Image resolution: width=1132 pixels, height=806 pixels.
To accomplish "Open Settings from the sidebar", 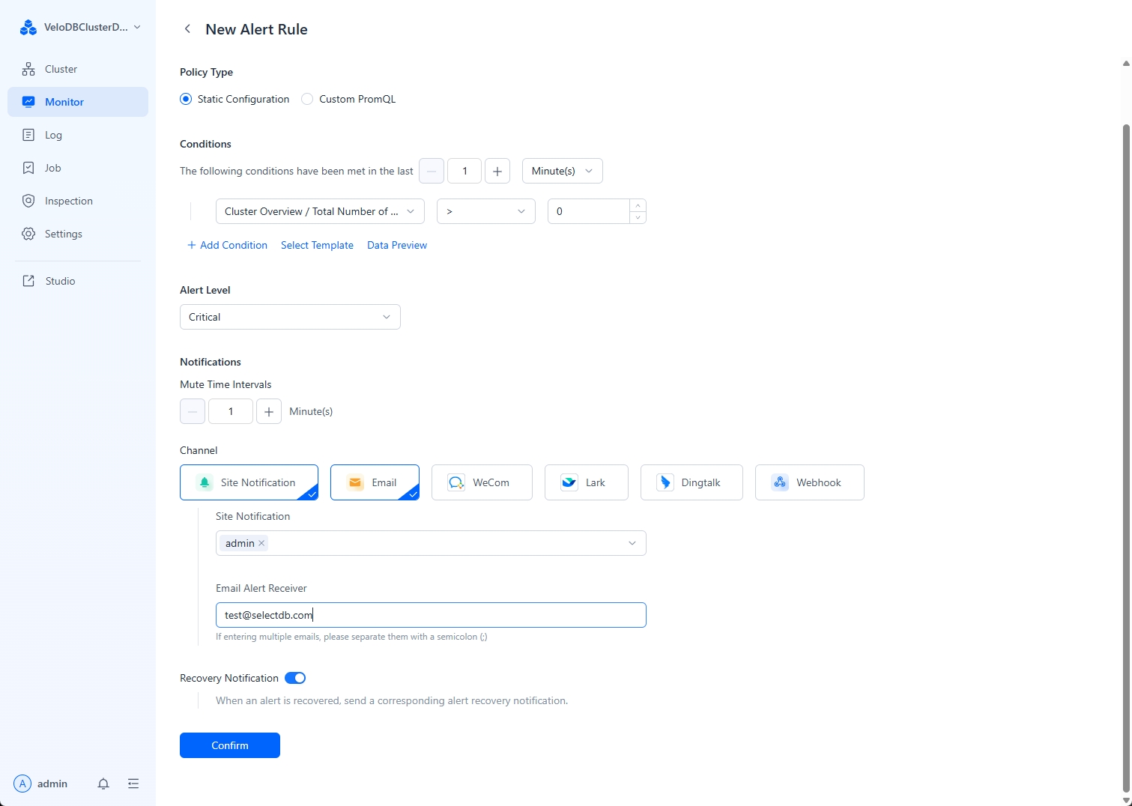I will click(63, 233).
